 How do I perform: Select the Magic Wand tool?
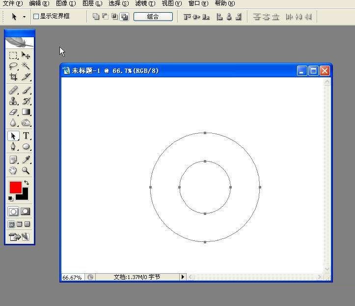coord(26,66)
